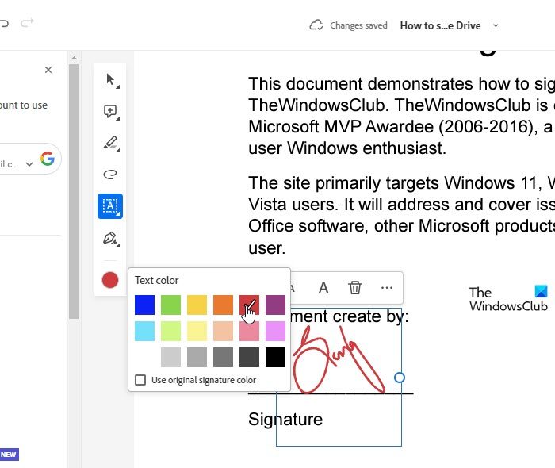Click the redo arrow

[27, 23]
